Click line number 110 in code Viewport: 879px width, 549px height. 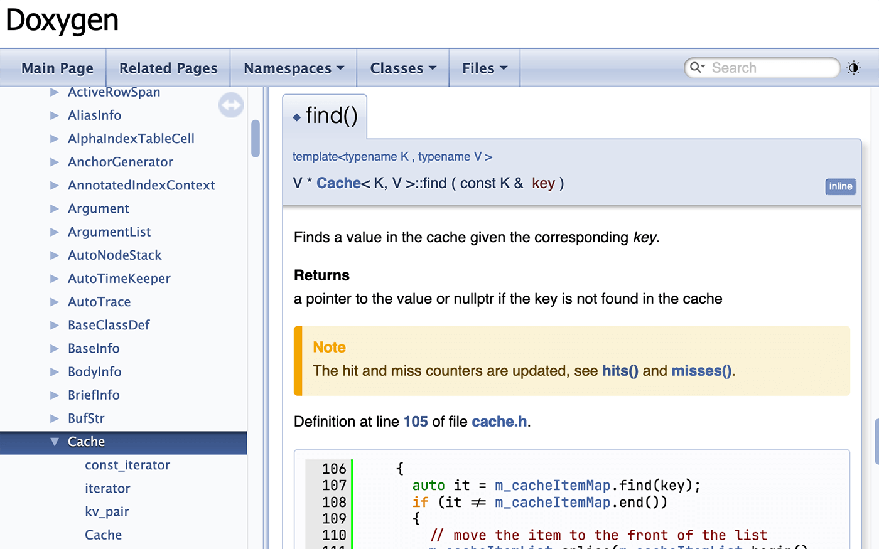point(334,535)
